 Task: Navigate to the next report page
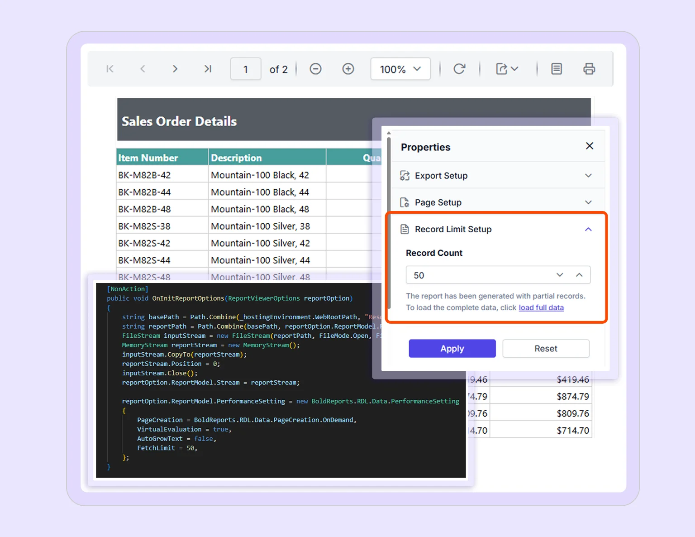pyautogui.click(x=175, y=69)
